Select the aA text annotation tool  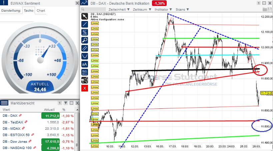click(x=85, y=64)
